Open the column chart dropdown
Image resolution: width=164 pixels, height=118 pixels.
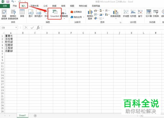coord(96,10)
